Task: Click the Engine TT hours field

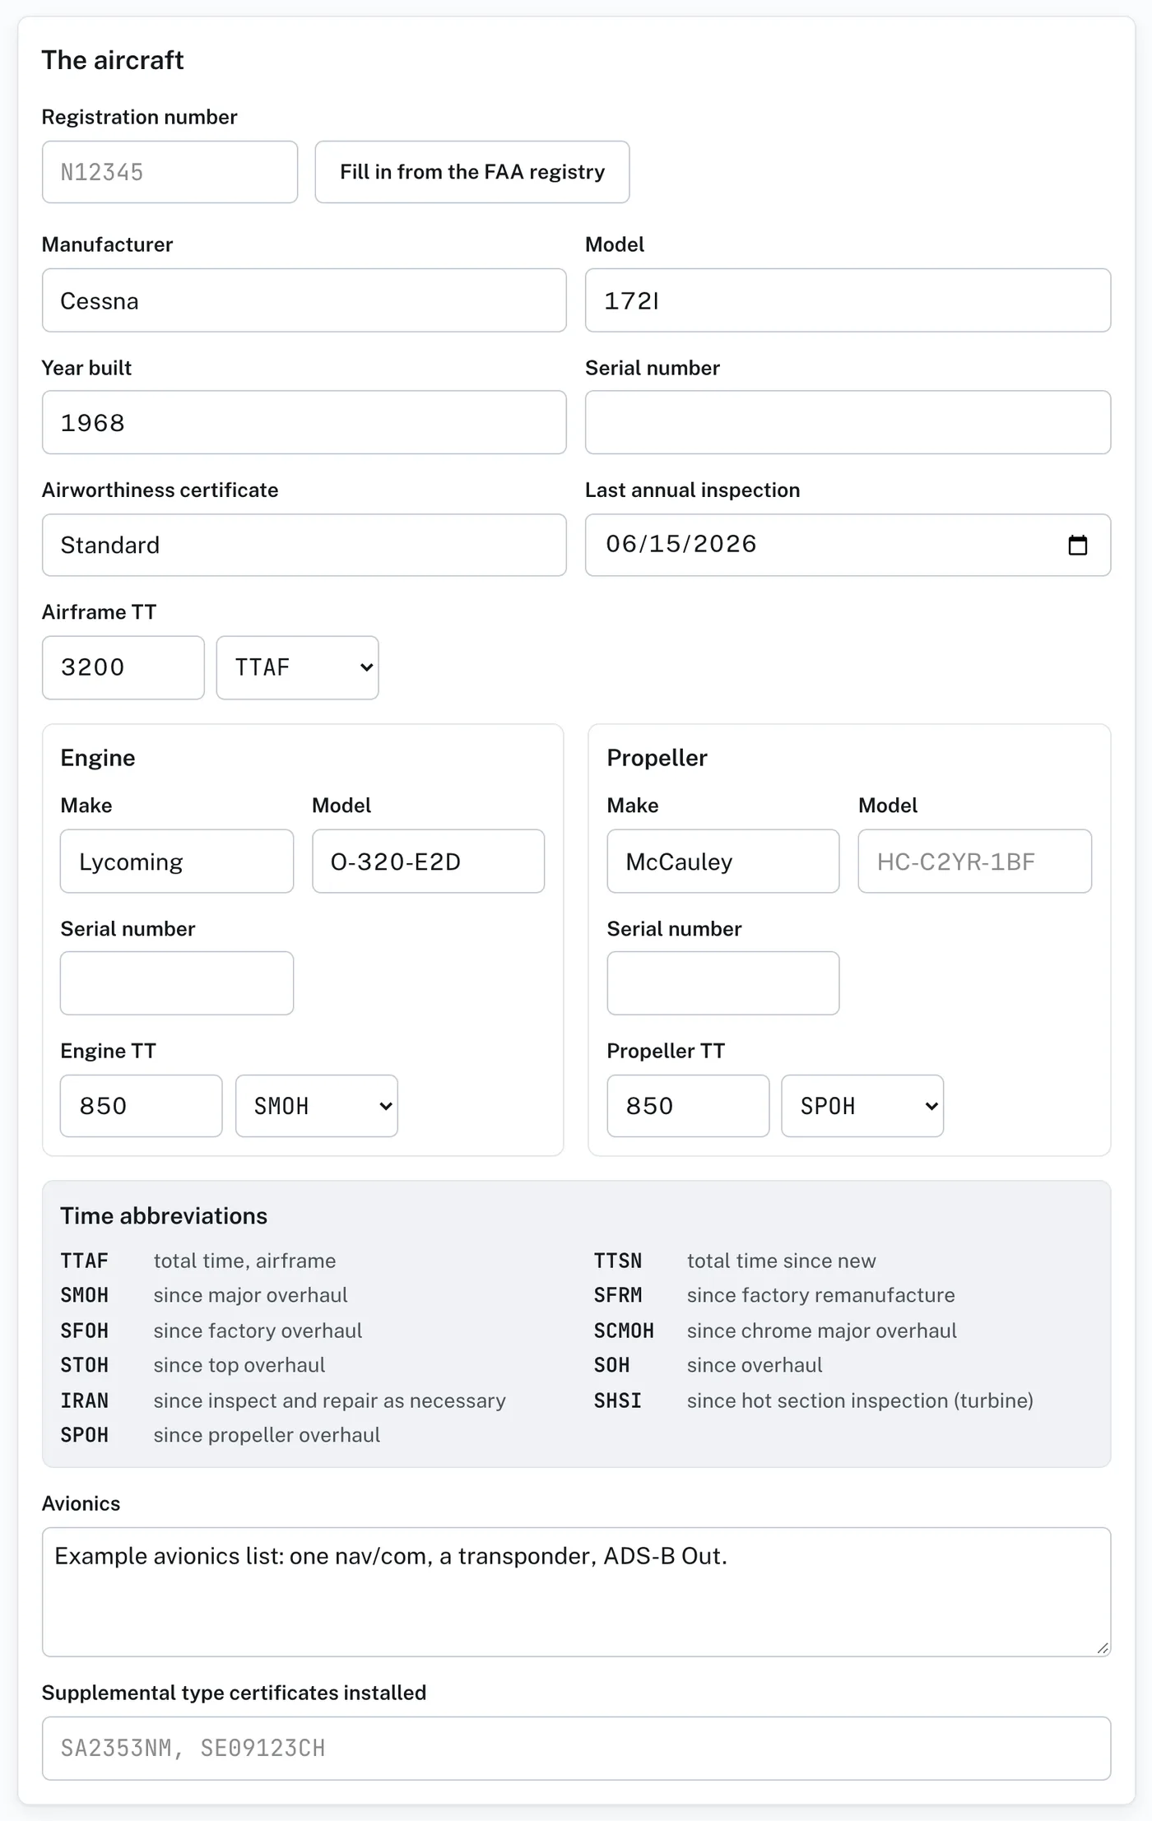Action: (141, 1106)
